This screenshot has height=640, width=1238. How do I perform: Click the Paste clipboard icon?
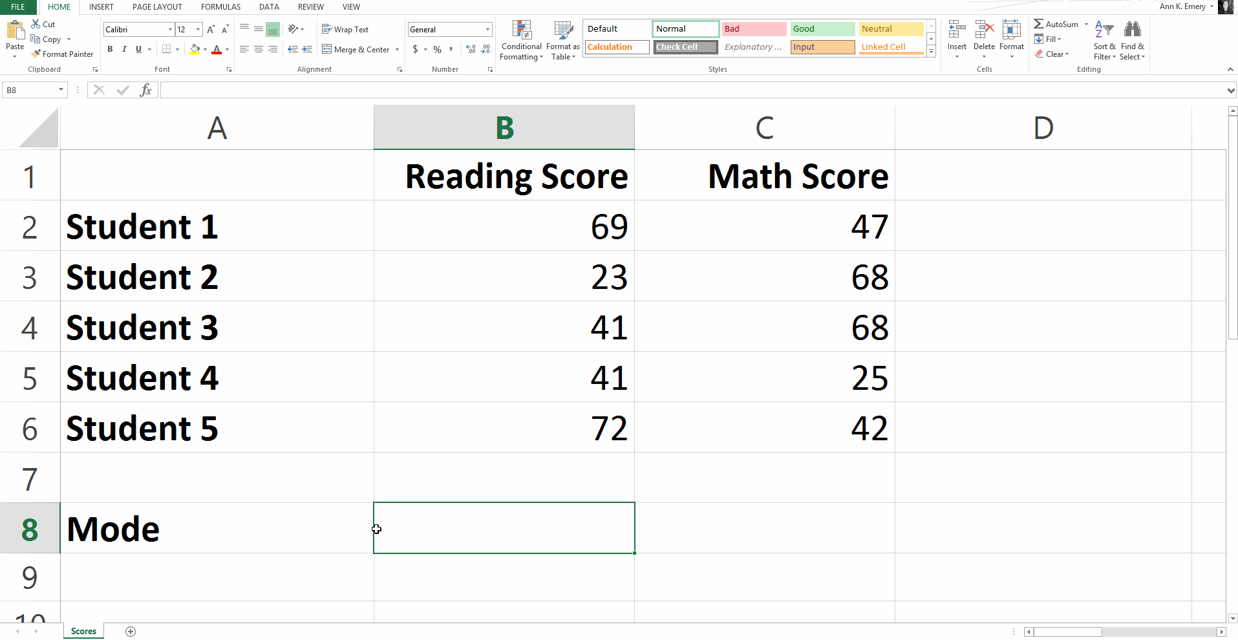[14, 31]
